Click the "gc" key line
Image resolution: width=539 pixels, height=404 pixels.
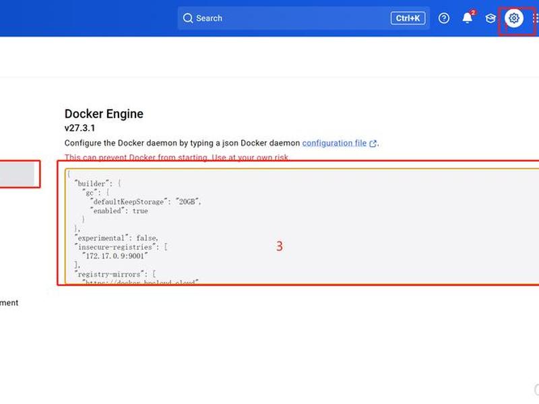tap(96, 193)
